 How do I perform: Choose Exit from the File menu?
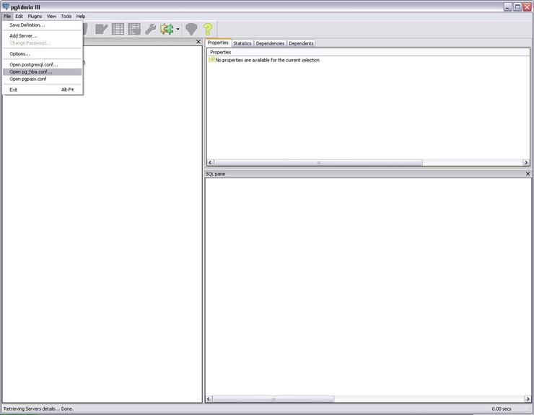(43, 89)
